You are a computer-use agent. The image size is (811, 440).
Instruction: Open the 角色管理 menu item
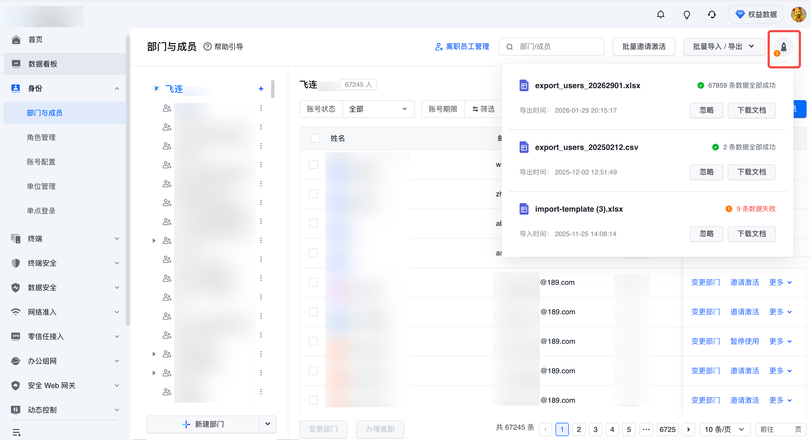pos(65,137)
